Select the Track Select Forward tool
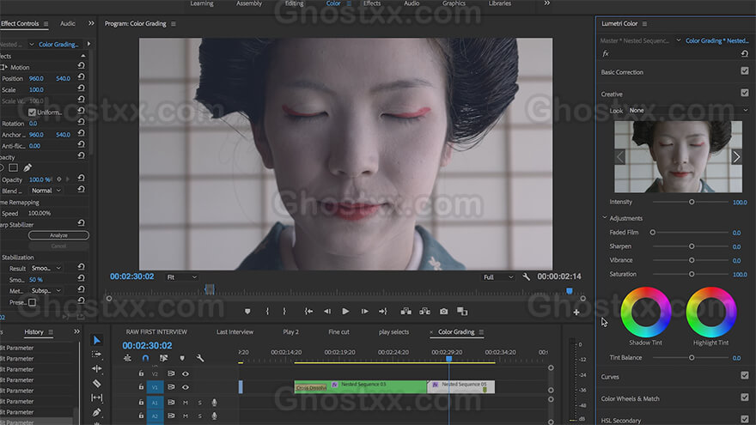The image size is (756, 425). click(x=97, y=354)
